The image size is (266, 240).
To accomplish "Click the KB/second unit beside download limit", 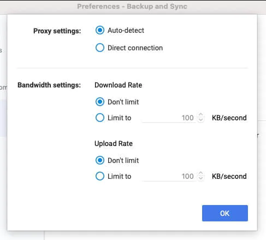I will pyautogui.click(x=229, y=118).
